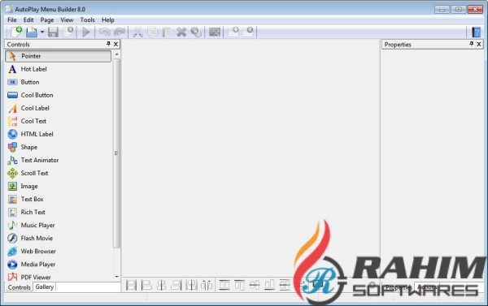Select the Text Animator control

click(58, 160)
